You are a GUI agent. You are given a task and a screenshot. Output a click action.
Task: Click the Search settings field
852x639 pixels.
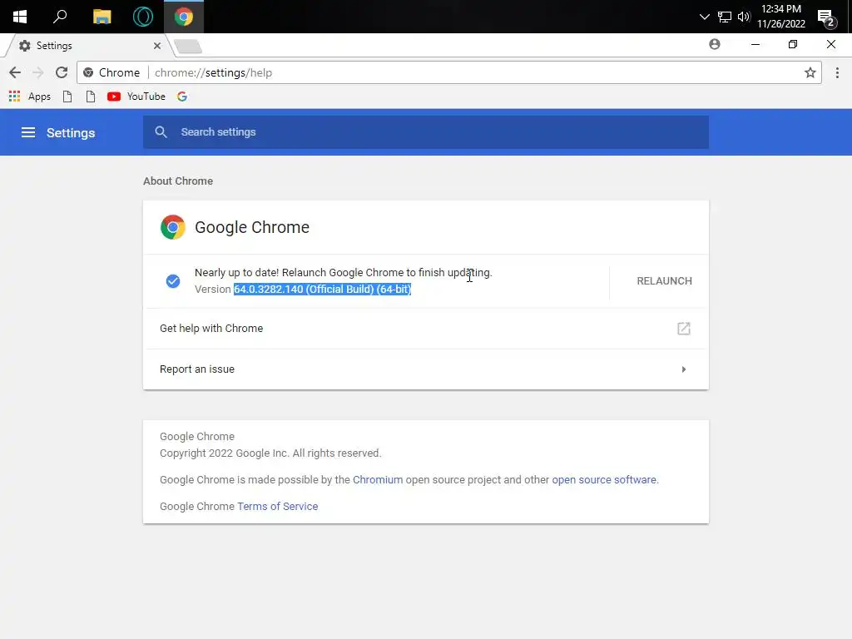pyautogui.click(x=433, y=132)
